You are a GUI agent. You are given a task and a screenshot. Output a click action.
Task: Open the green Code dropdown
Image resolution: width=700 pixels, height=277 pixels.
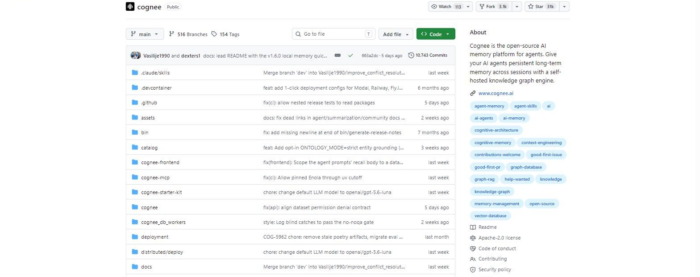click(436, 34)
